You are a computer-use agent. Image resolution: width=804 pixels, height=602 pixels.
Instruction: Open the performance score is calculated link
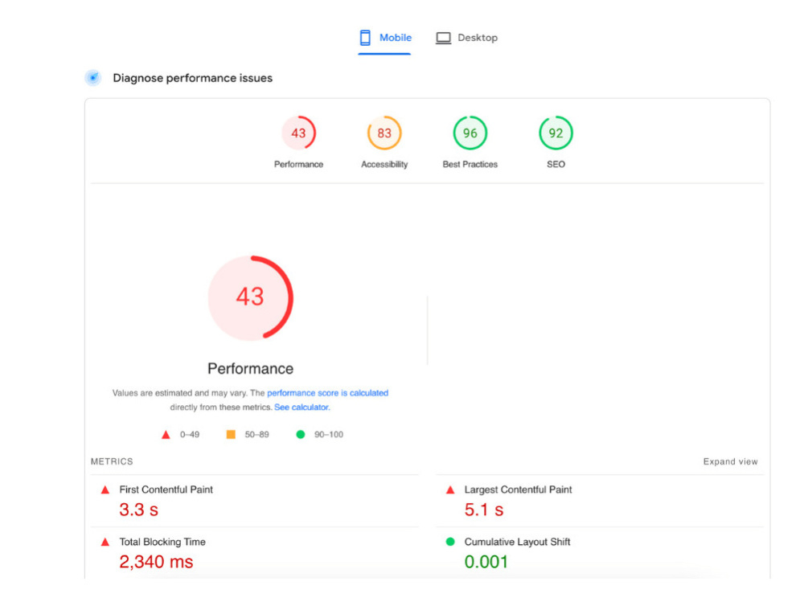click(328, 393)
